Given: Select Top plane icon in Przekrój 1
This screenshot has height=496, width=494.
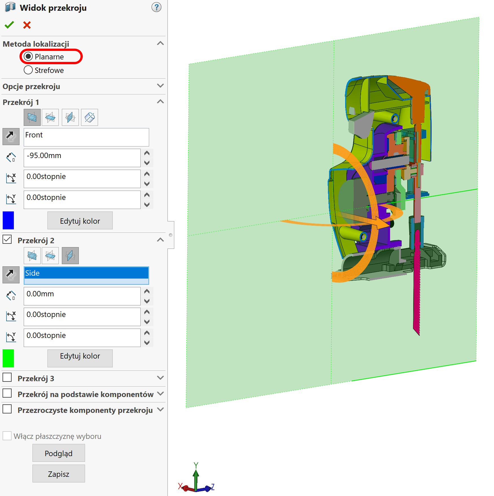Looking at the screenshot, I should click(x=50, y=117).
